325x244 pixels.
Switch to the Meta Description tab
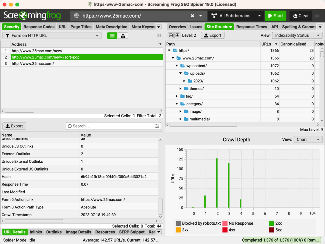tap(112, 27)
